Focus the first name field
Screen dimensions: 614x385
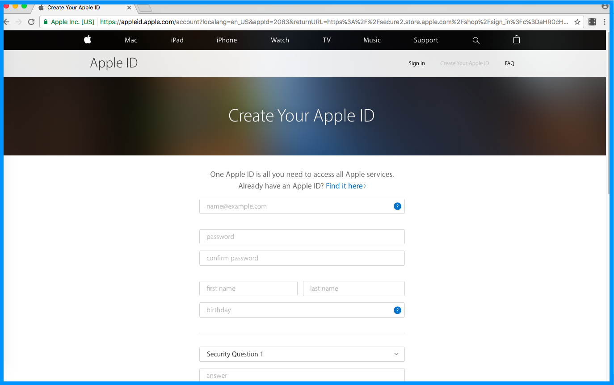click(248, 289)
